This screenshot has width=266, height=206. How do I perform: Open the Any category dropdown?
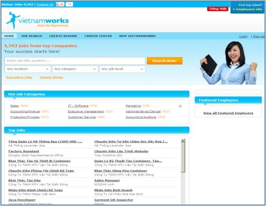point(75,69)
